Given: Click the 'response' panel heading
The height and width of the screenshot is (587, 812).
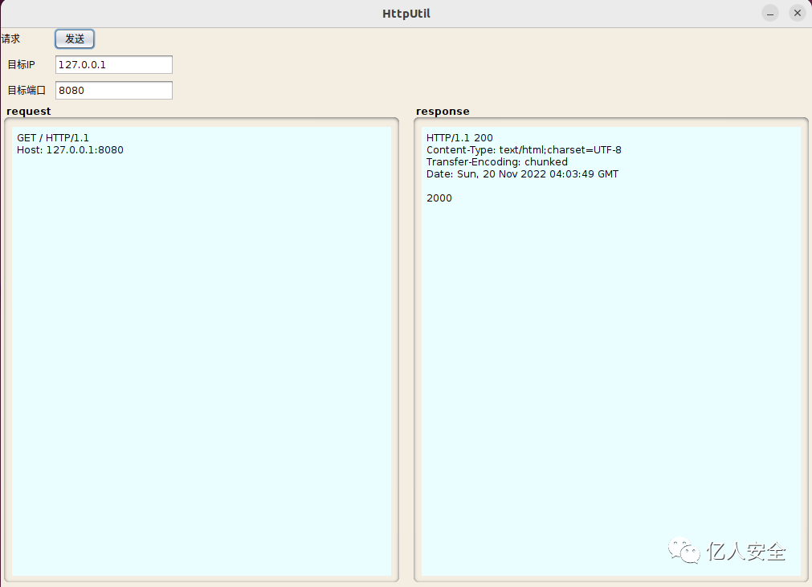Looking at the screenshot, I should [443, 112].
